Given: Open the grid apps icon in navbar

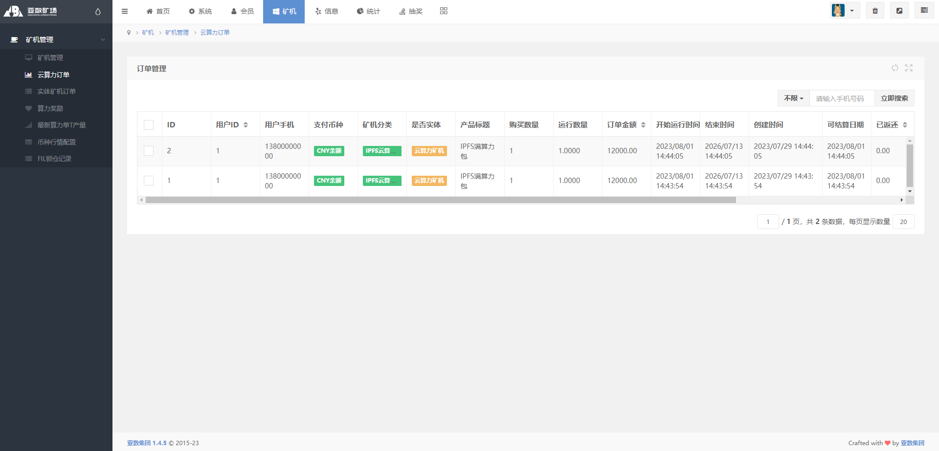Looking at the screenshot, I should (444, 11).
